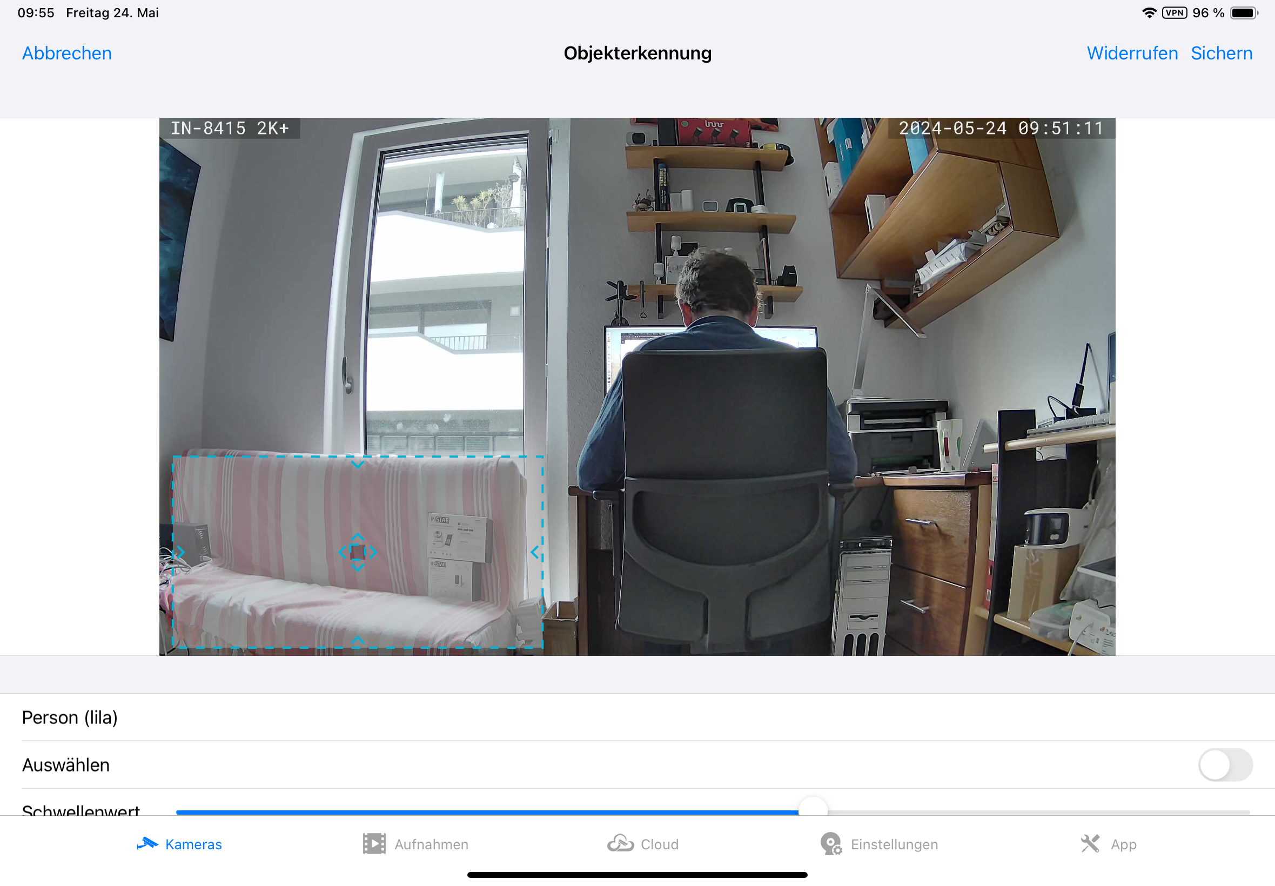
Task: Enable the Auswählen switch
Action: coord(1225,765)
